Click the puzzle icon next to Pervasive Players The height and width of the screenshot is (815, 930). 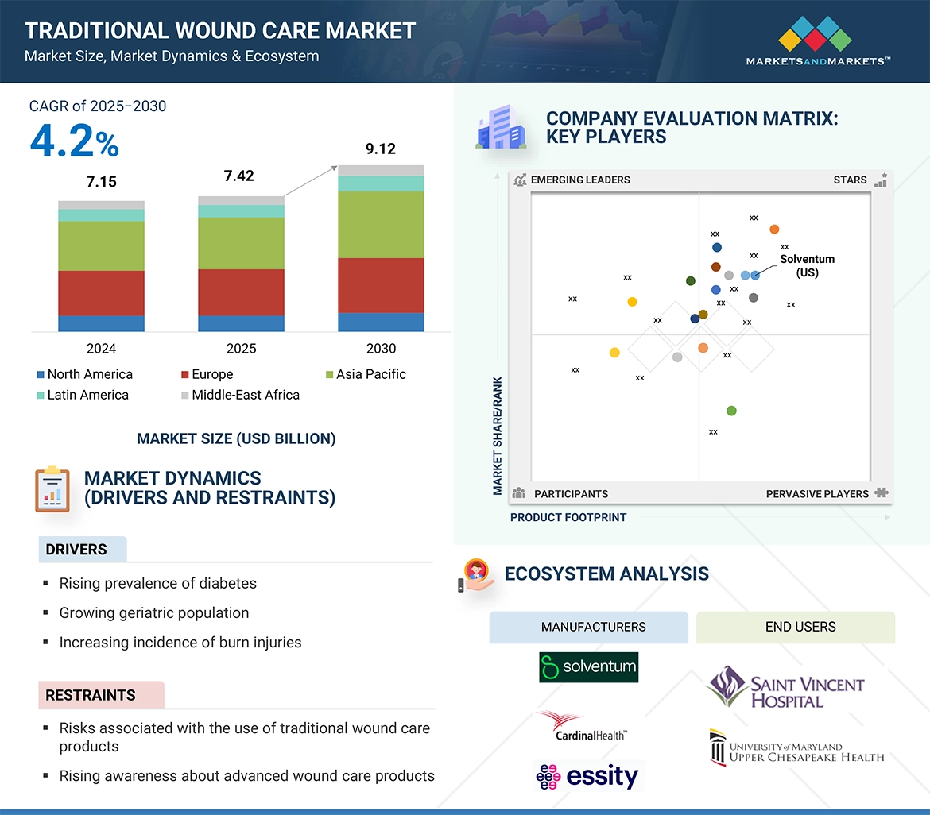[x=882, y=493]
